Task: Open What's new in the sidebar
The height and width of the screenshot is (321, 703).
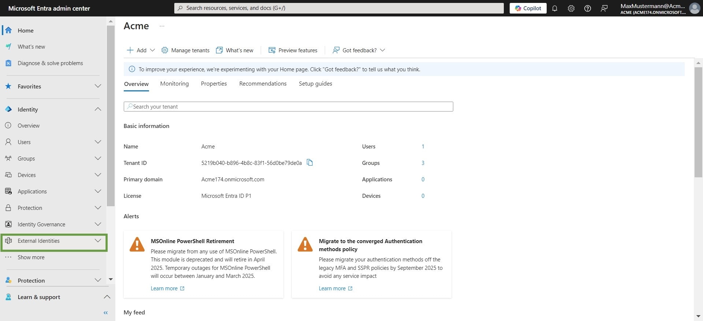Action: tap(31, 47)
